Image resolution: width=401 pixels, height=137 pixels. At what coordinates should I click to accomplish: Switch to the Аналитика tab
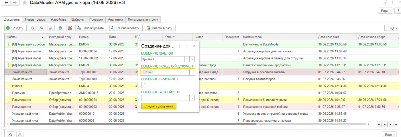click(x=115, y=19)
